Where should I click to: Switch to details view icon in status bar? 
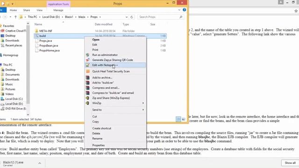[178, 119]
